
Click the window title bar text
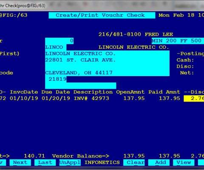coord(23,6)
